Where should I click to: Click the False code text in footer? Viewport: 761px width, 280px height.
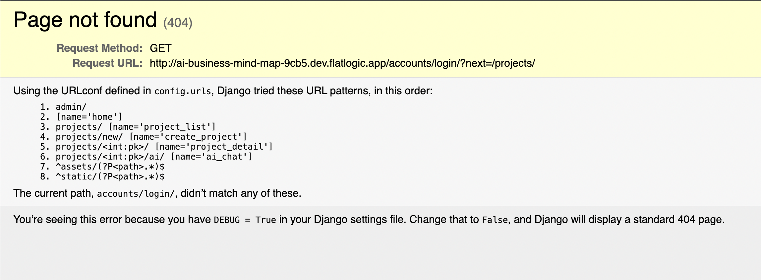pos(495,220)
